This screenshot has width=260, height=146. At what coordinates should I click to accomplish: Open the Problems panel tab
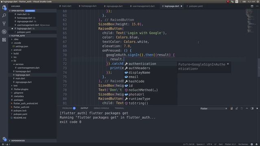(69, 108)
